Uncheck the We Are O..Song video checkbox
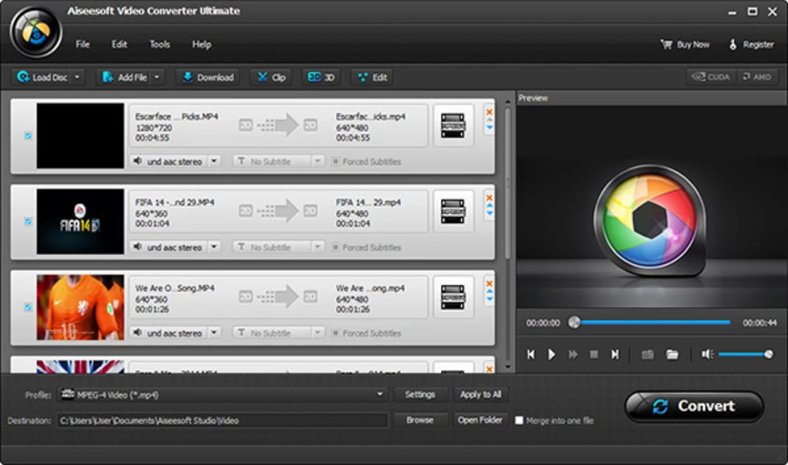This screenshot has height=465, width=788. pos(28,307)
